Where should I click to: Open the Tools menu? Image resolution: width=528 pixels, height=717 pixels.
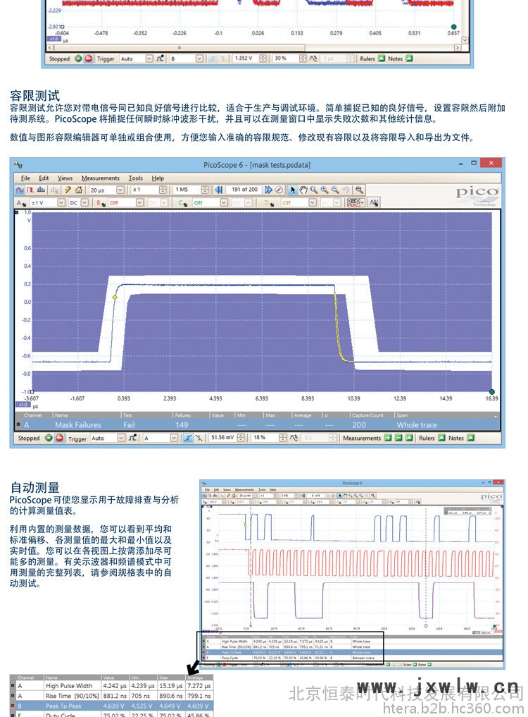[x=136, y=178]
